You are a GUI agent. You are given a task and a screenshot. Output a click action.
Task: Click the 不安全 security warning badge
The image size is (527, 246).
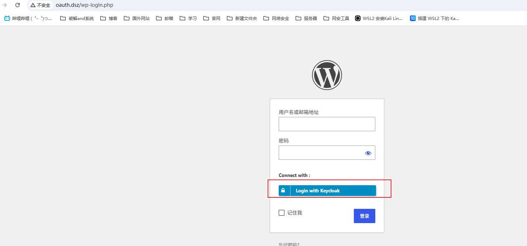click(40, 5)
